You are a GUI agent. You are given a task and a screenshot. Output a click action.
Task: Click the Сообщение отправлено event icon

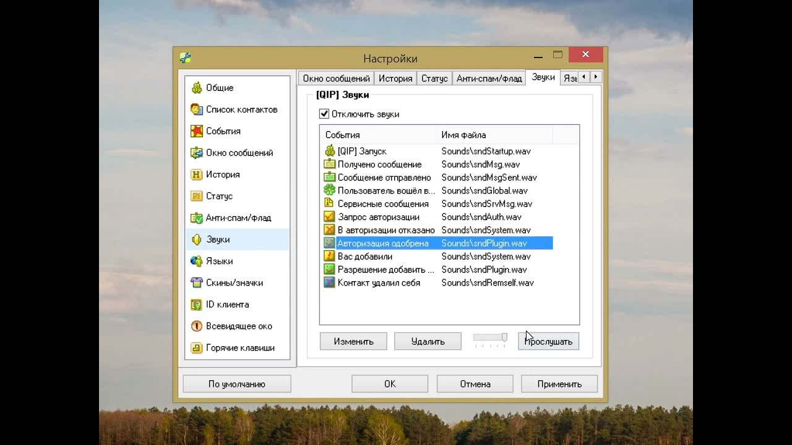pyautogui.click(x=329, y=177)
